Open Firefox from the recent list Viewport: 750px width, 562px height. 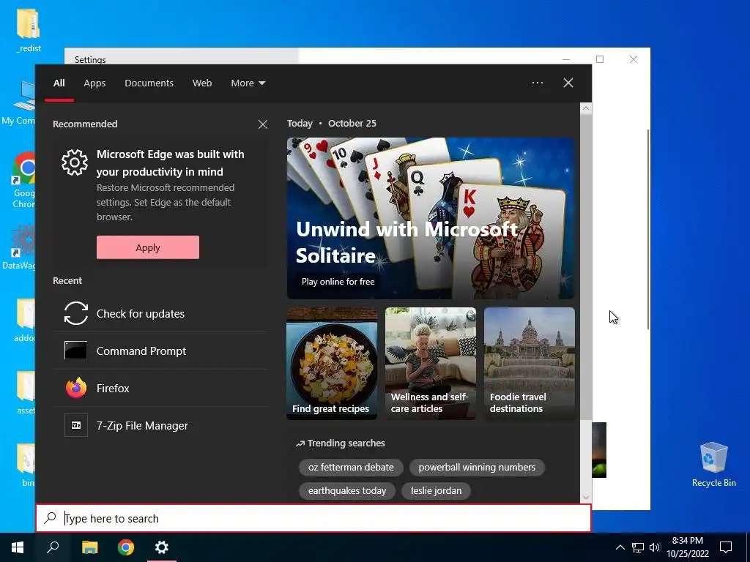click(x=160, y=388)
